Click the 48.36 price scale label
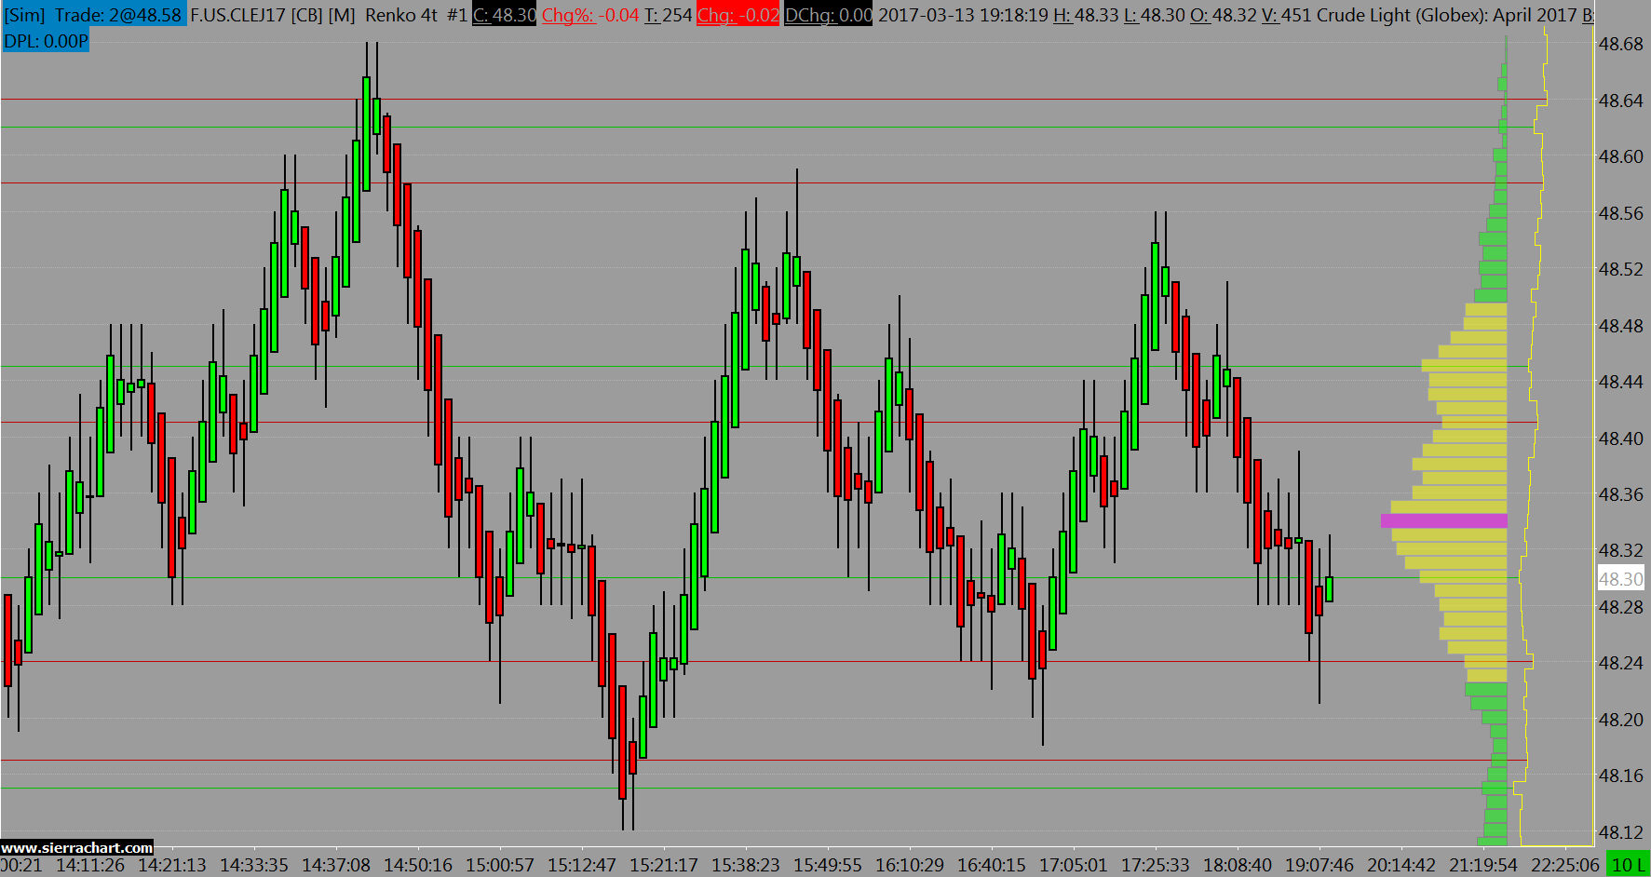This screenshot has height=877, width=1651. [x=1620, y=494]
